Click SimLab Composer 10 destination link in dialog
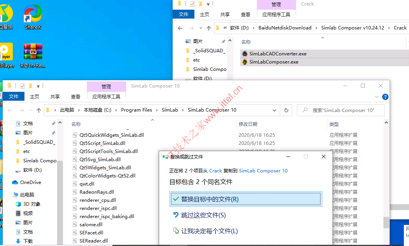Screen dimensions: 409x246 click(x=263, y=171)
